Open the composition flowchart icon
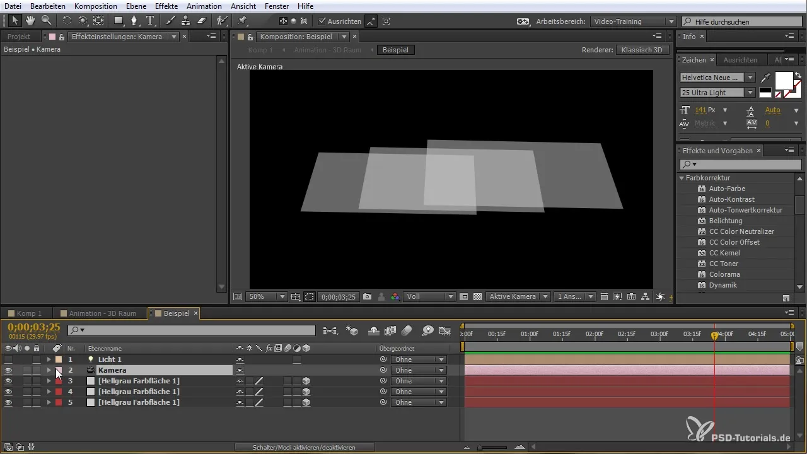This screenshot has width=807, height=454. [646, 296]
